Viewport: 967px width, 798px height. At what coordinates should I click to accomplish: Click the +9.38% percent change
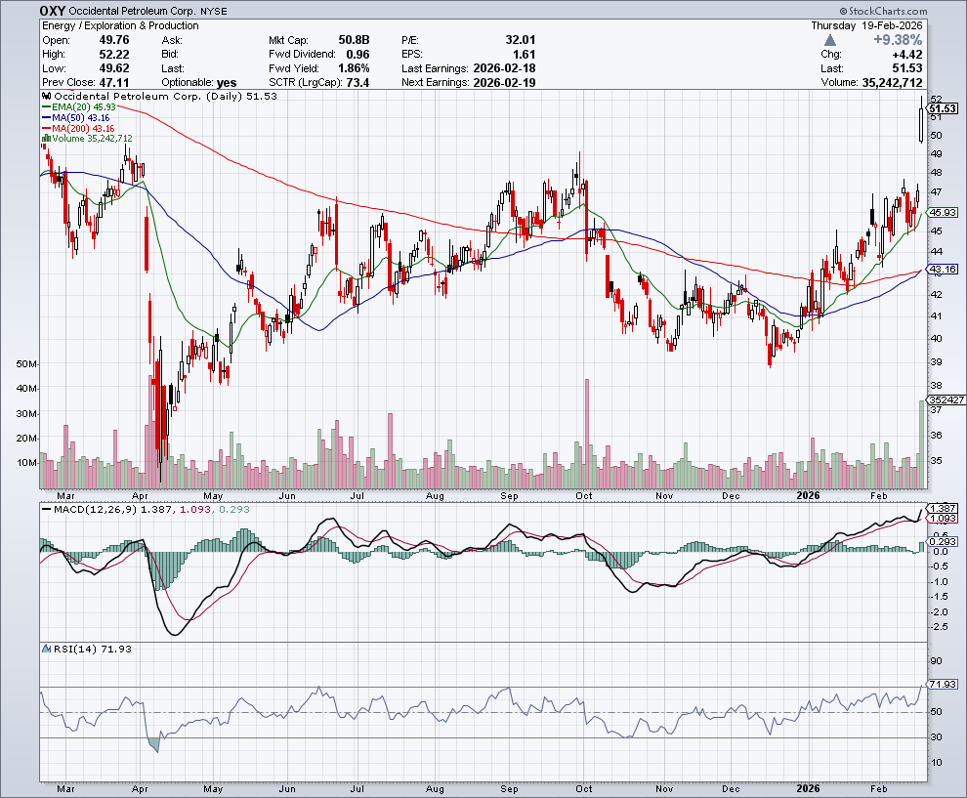pos(898,40)
